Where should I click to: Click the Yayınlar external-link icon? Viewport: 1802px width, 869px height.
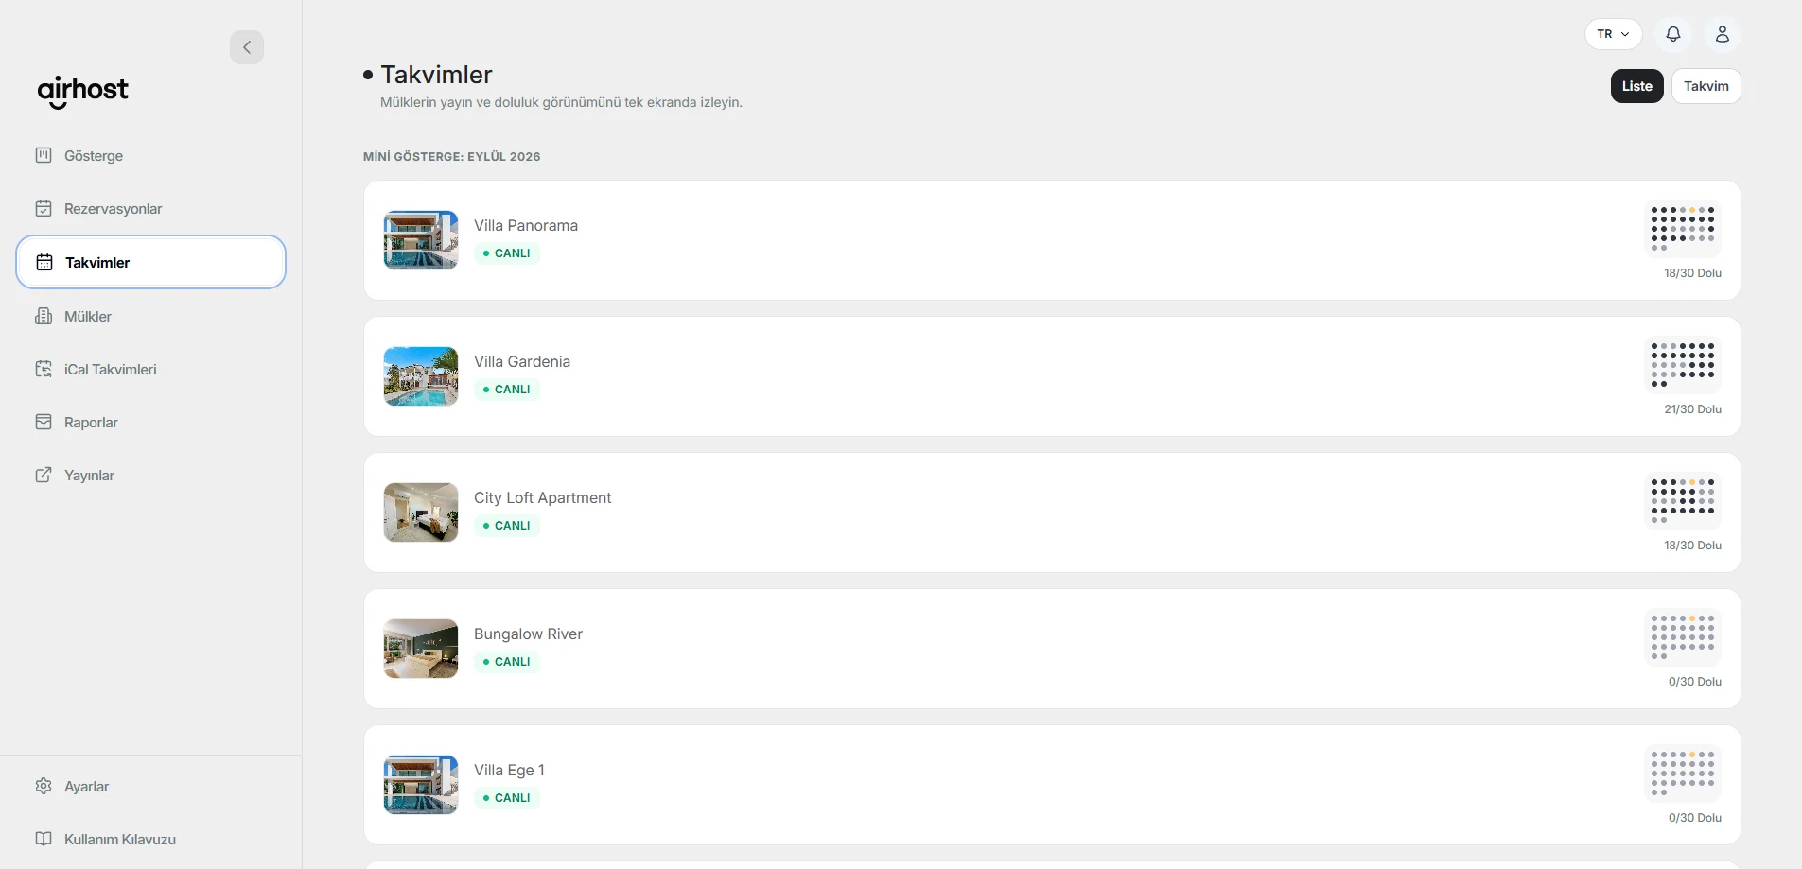[x=44, y=475]
